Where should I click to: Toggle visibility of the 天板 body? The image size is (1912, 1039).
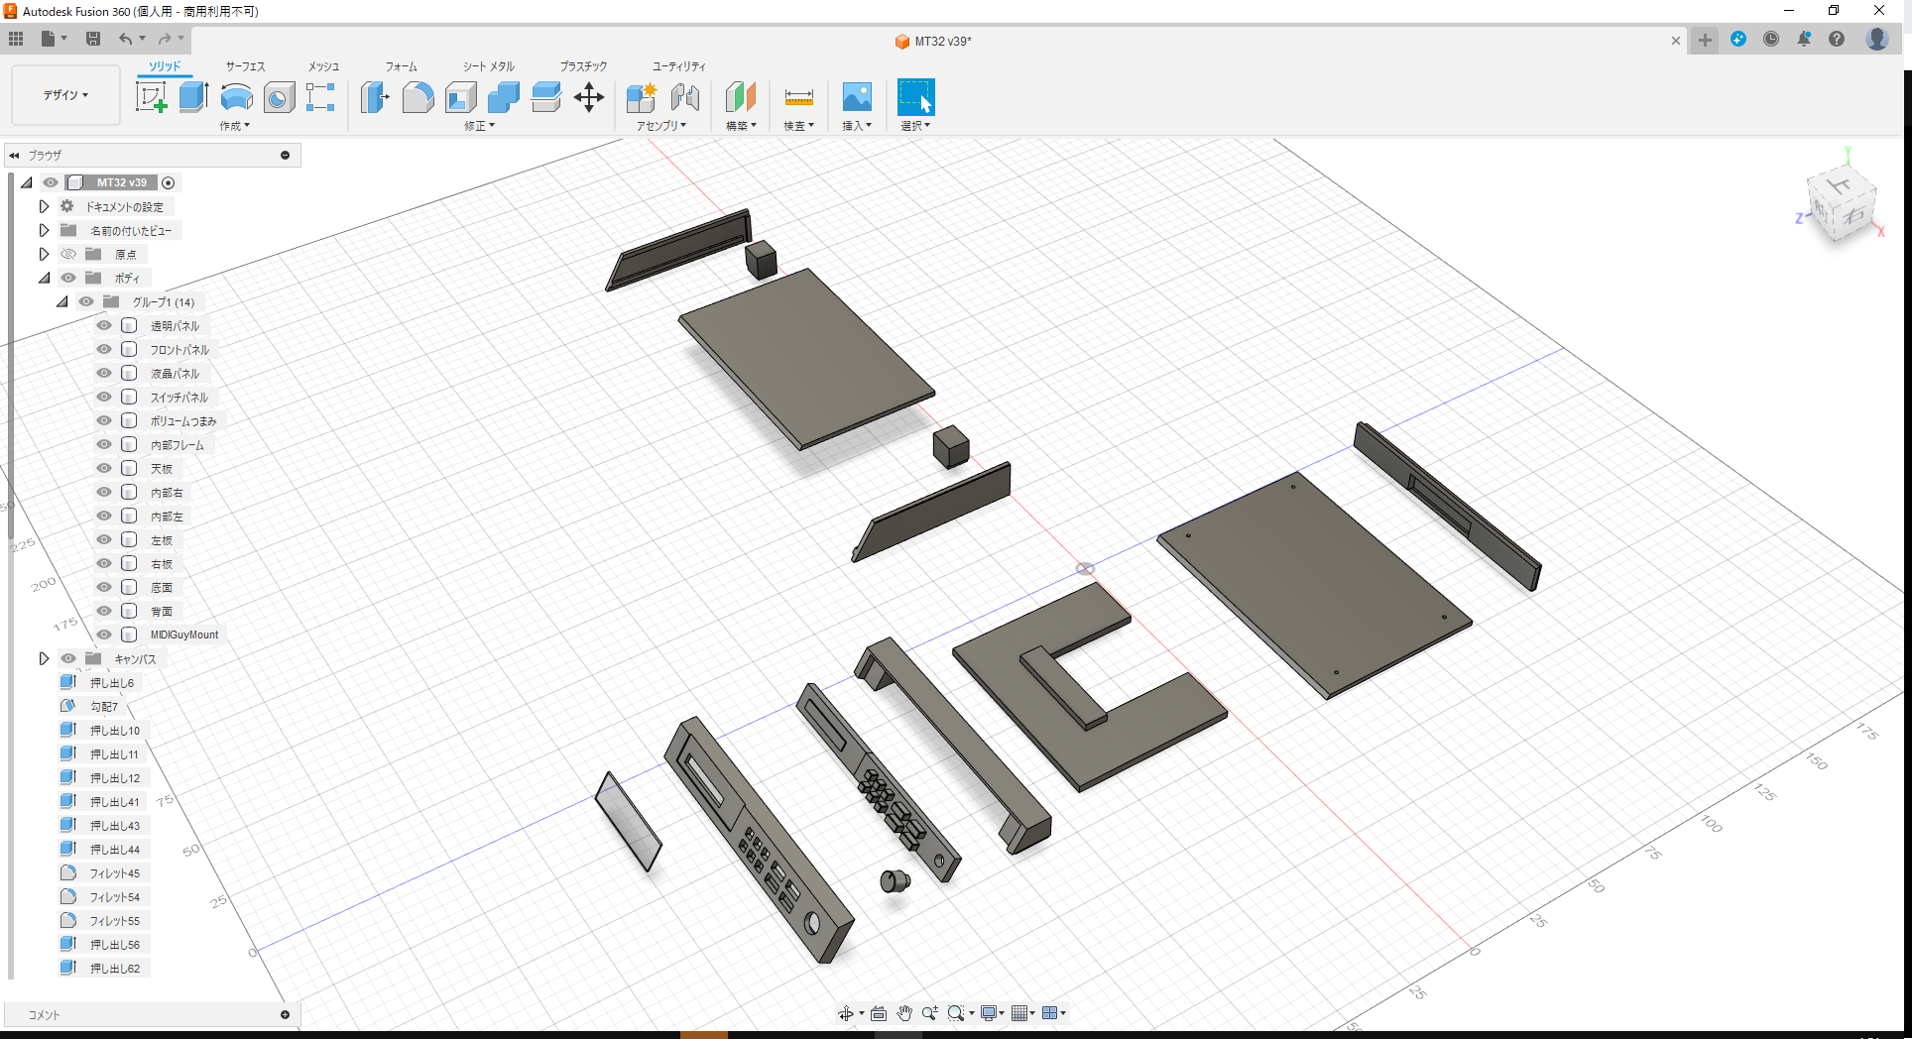tap(103, 468)
